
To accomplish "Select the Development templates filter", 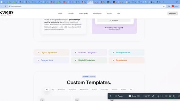I will (x=72, y=90).
